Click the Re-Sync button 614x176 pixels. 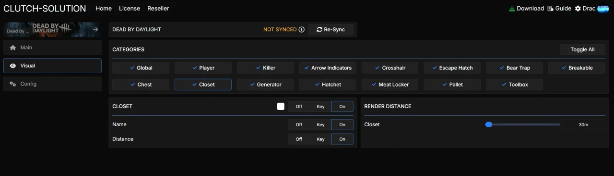tap(331, 30)
